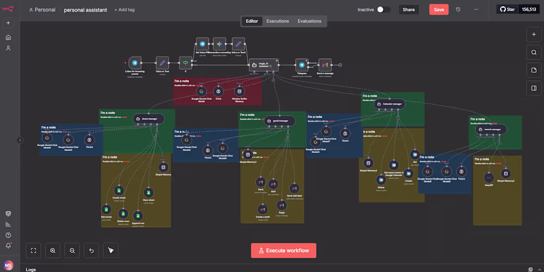The height and width of the screenshot is (272, 544).
Task: Switch to the Editor tab
Action: point(252,21)
